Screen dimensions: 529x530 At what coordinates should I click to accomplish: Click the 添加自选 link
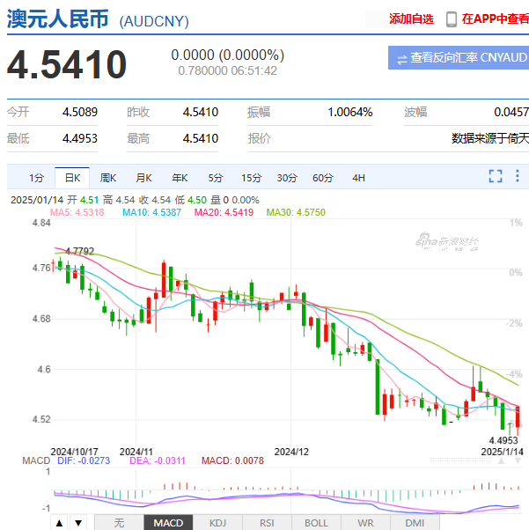coord(411,18)
